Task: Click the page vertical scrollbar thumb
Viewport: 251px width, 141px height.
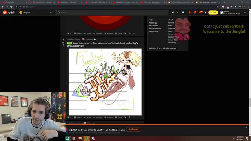Action: 250,102
